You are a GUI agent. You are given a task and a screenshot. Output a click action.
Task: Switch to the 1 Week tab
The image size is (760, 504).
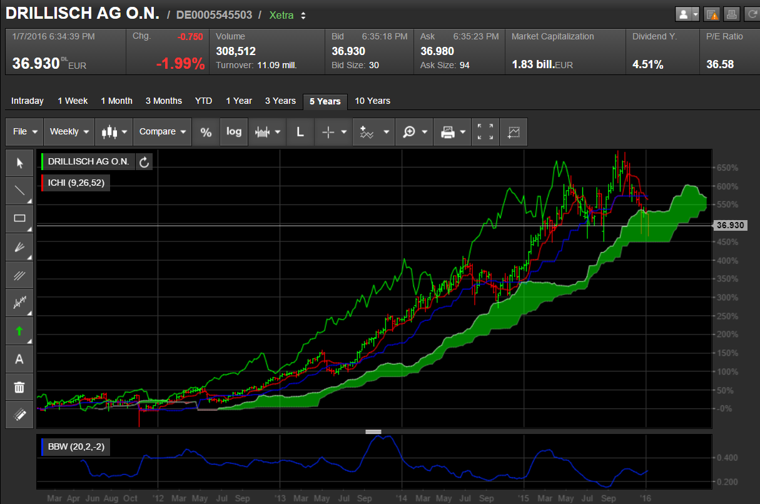pos(73,101)
